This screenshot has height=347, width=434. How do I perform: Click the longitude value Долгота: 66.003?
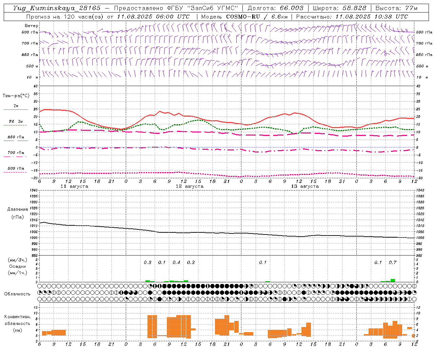276,8
